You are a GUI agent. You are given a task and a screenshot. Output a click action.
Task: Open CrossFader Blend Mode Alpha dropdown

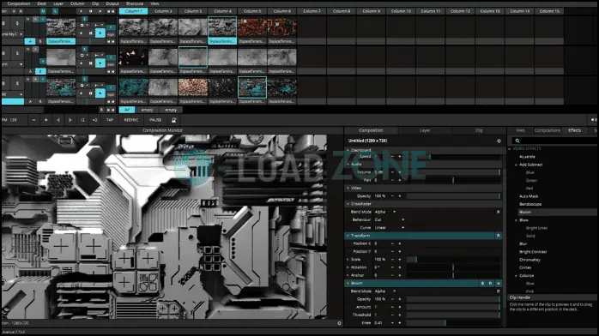(385, 212)
